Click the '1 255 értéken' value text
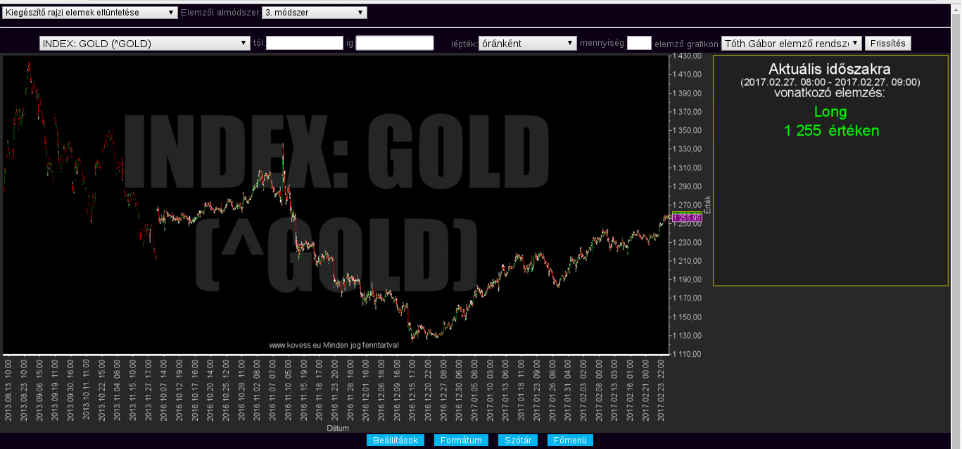Screen dimensions: 962x449 click(831, 131)
